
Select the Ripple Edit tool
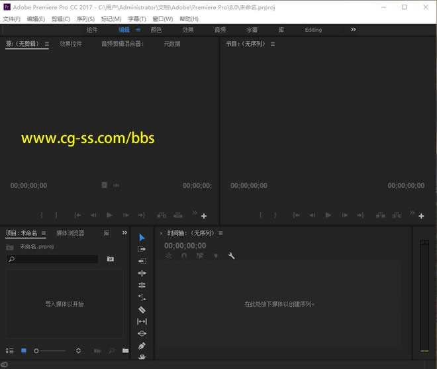pos(142,273)
